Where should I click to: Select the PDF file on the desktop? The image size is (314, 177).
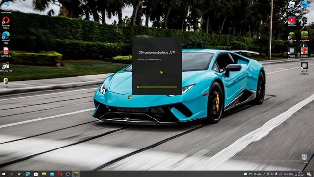click(x=6, y=52)
